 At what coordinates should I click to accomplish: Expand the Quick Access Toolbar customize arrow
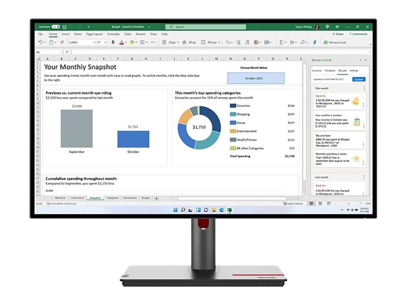coord(88,27)
